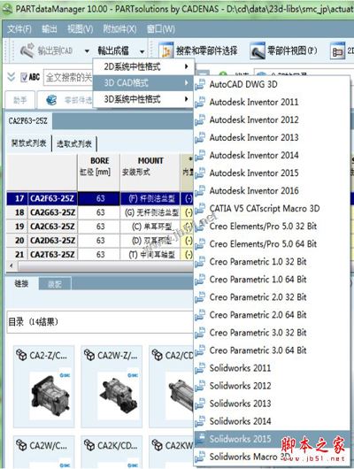Click Creo Parametric 3.0 64 Bit icon
Screen dimensions: 354x469
point(200,350)
